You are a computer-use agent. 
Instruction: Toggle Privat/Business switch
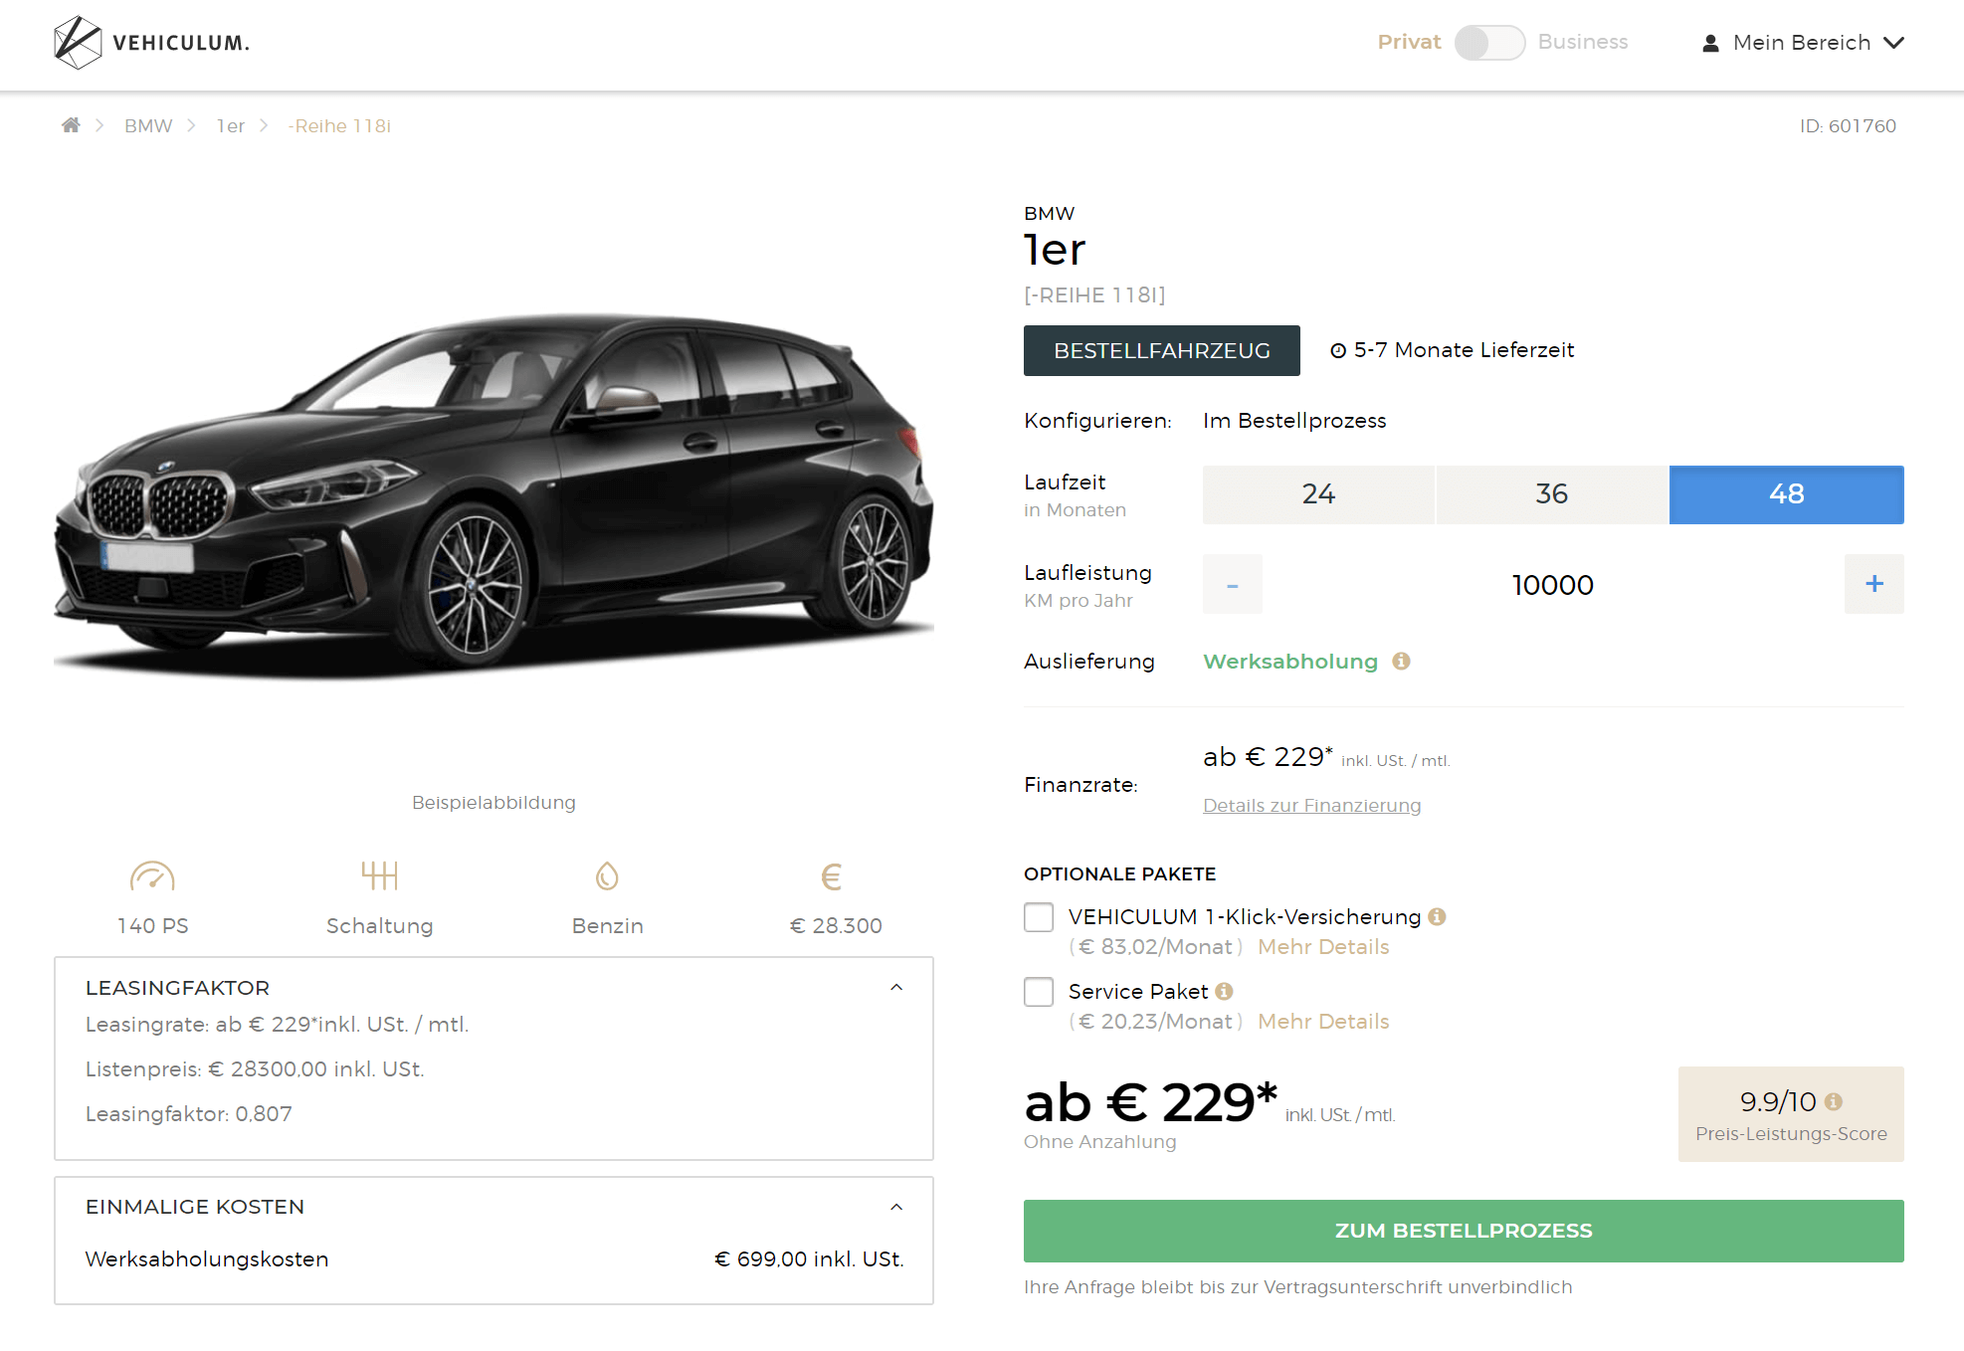(x=1488, y=43)
